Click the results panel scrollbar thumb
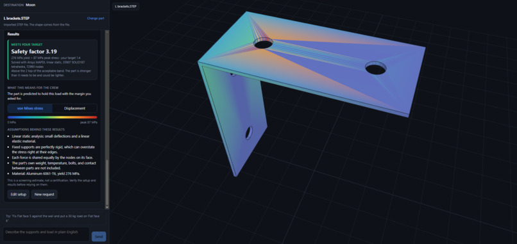This screenshot has height=244, width=517. pyautogui.click(x=107, y=183)
